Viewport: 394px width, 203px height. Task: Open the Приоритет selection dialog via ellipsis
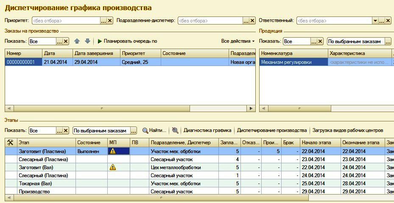pos(103,21)
